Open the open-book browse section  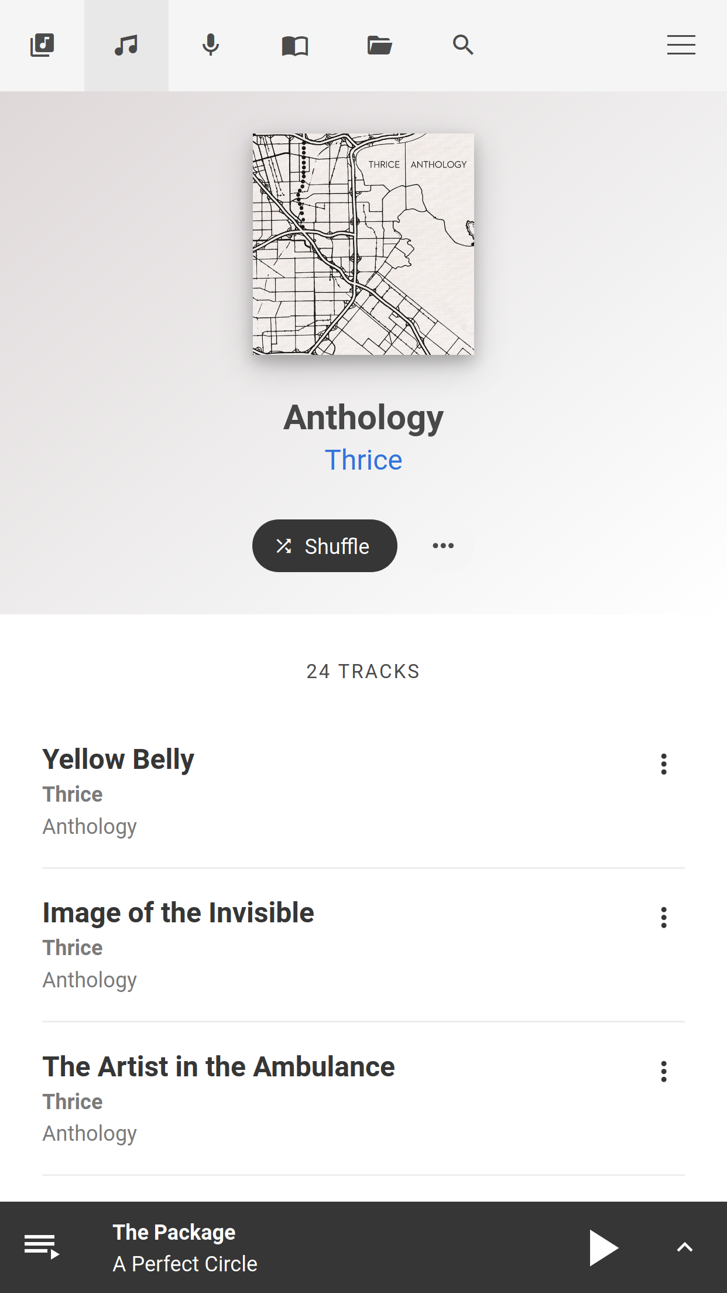click(295, 45)
